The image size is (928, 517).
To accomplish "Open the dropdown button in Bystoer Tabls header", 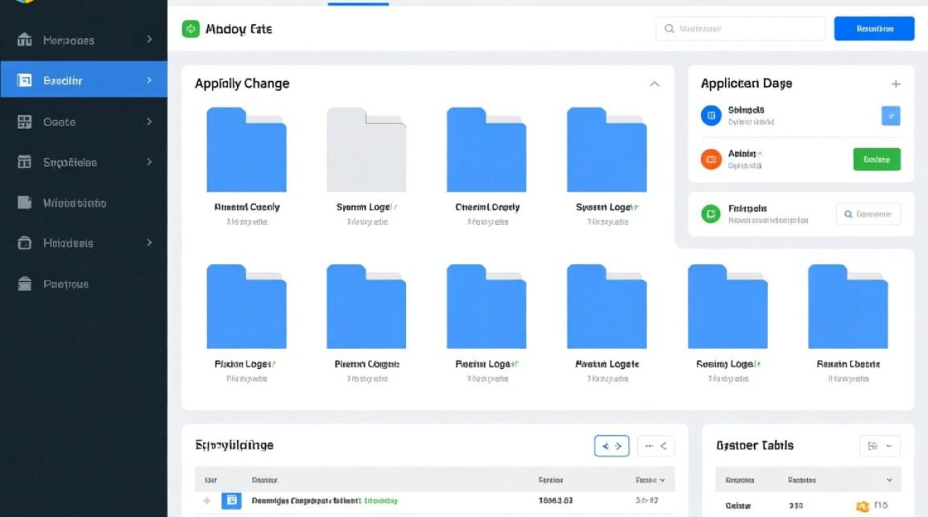I will [x=880, y=446].
